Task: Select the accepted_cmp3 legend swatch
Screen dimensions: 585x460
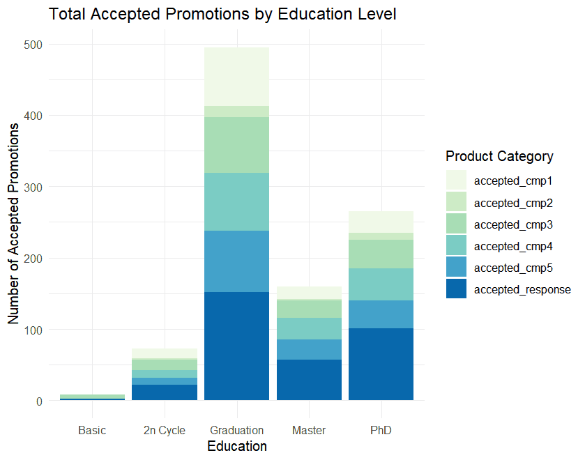Action: pyautogui.click(x=456, y=224)
